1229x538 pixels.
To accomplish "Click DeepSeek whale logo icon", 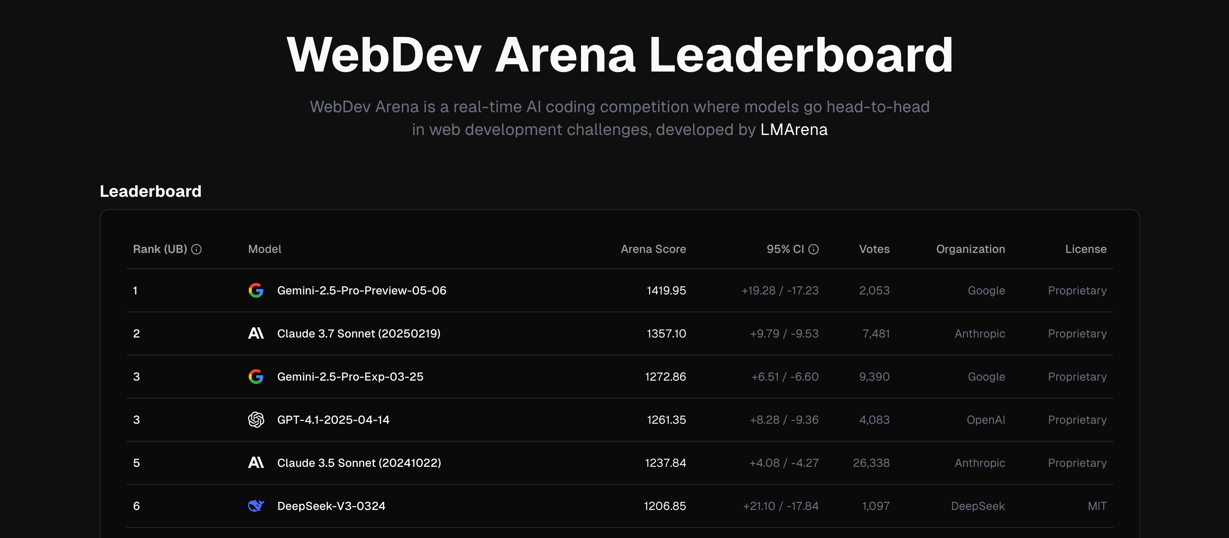I will [256, 505].
